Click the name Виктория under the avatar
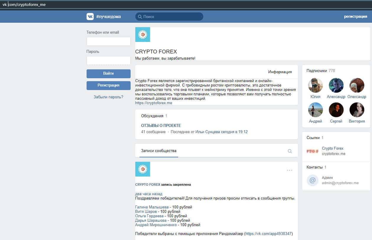Image resolution: width=372 pixels, height=240 pixels. (x=357, y=121)
